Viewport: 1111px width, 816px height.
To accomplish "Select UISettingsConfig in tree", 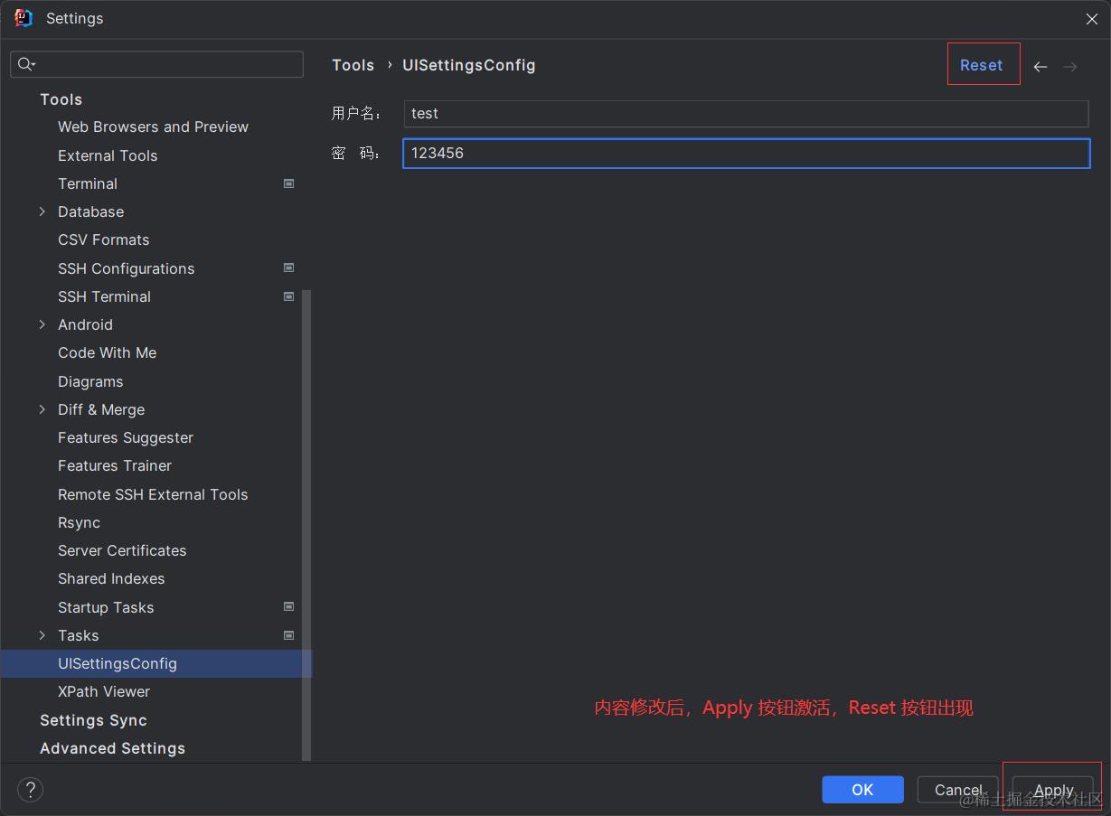I will click(118, 663).
